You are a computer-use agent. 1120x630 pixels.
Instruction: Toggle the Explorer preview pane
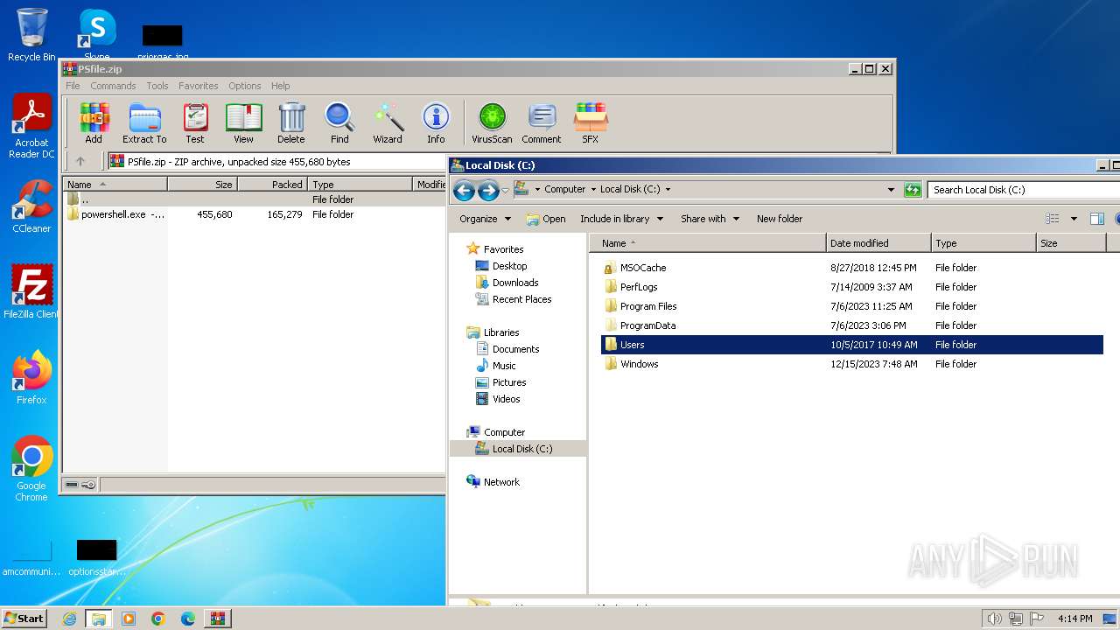click(x=1097, y=219)
